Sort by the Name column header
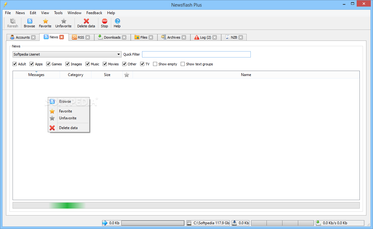The image size is (373, 229). coord(246,75)
